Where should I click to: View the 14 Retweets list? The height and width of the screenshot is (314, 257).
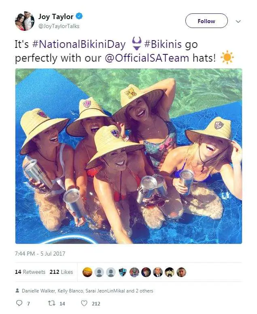[30, 272]
